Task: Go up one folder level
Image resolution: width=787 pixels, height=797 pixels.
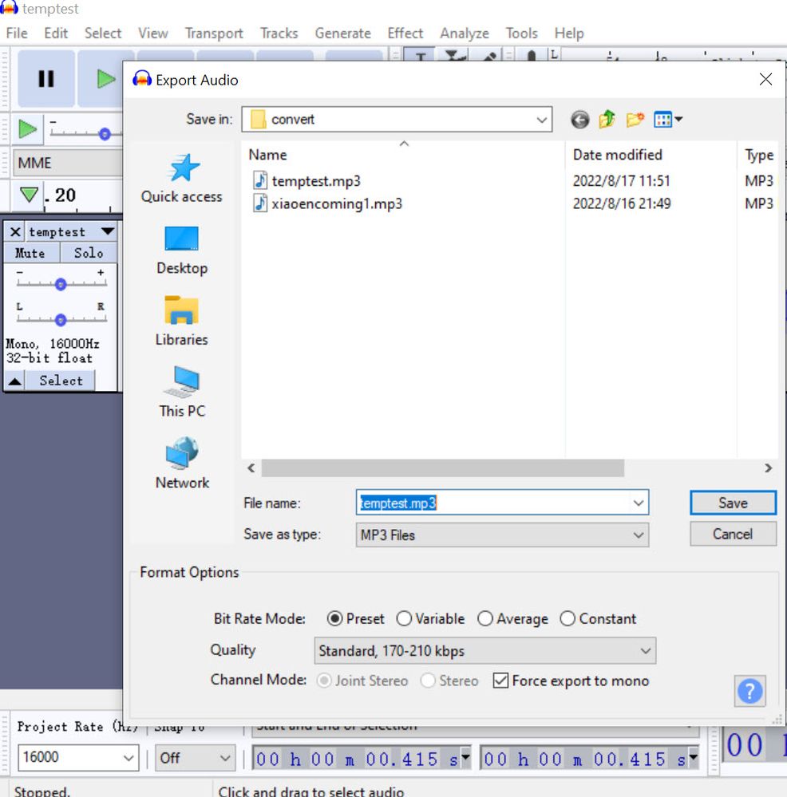Action: [607, 120]
